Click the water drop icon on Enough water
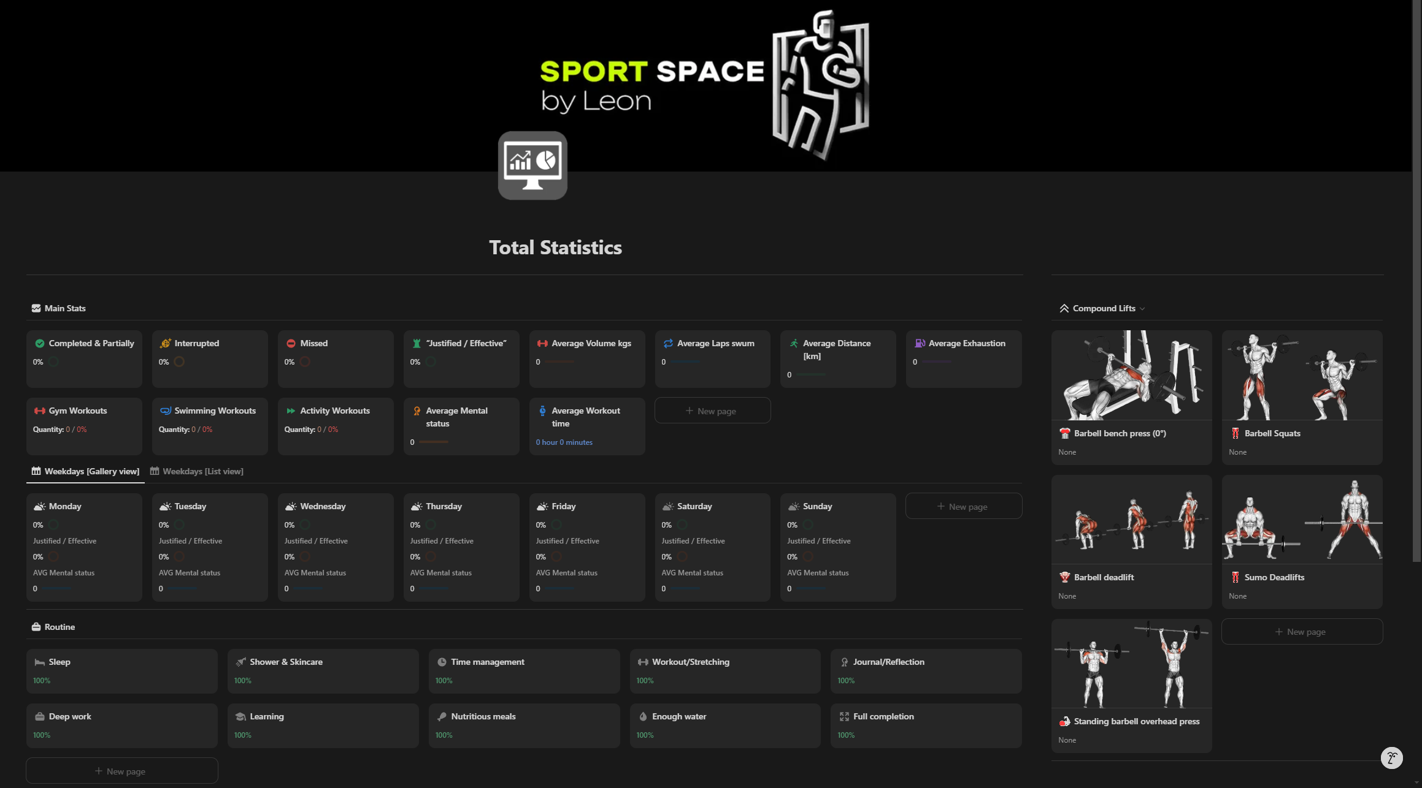Image resolution: width=1422 pixels, height=788 pixels. pyautogui.click(x=643, y=716)
